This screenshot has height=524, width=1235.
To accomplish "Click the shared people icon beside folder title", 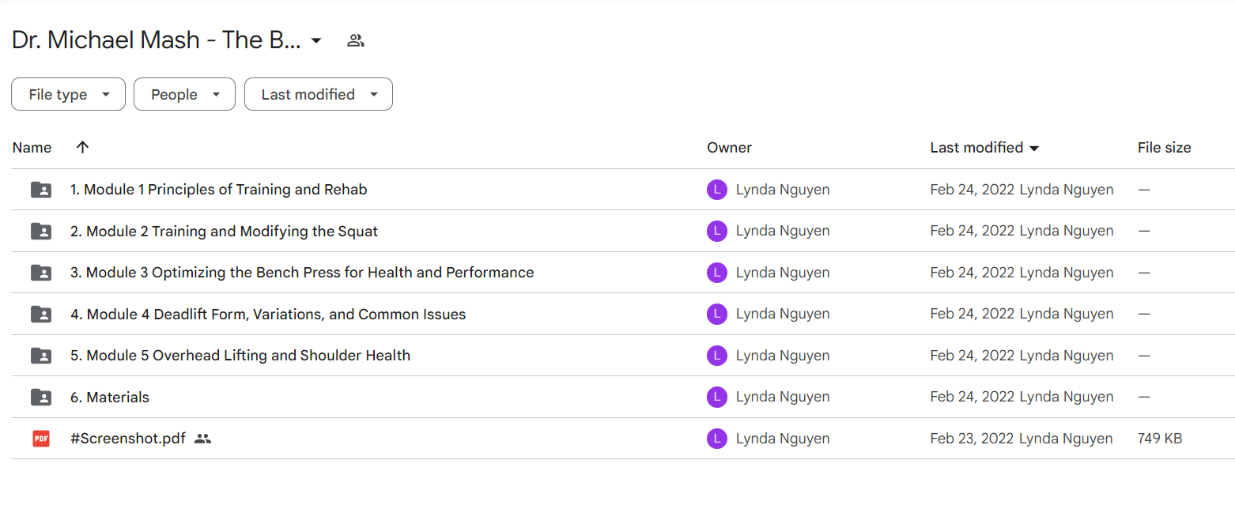I will tap(356, 41).
